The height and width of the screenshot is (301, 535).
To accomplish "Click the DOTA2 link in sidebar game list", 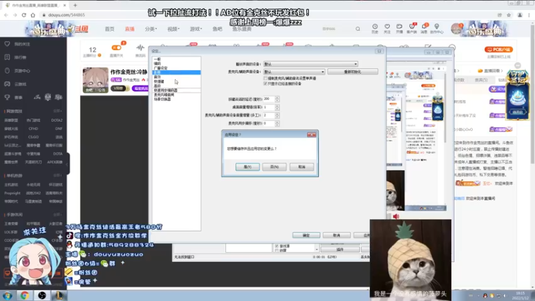I will (57, 120).
